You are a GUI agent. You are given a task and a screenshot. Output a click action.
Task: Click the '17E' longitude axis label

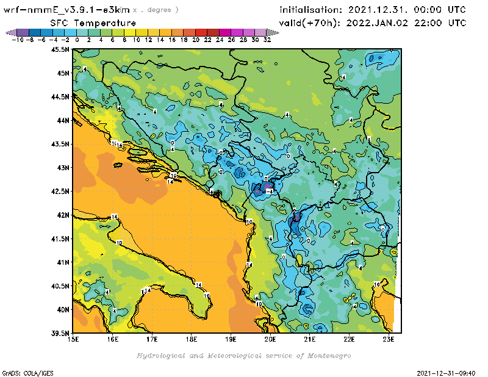(x=152, y=339)
